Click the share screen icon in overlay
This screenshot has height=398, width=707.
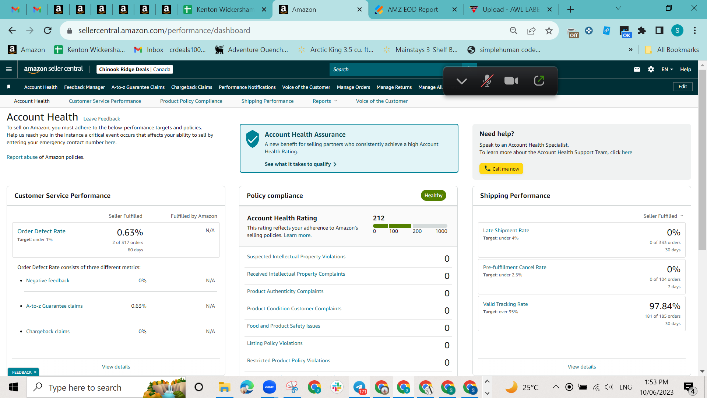(x=539, y=81)
